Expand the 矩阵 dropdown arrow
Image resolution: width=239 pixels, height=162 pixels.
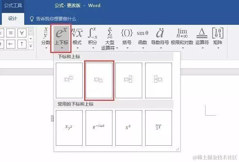218,48
